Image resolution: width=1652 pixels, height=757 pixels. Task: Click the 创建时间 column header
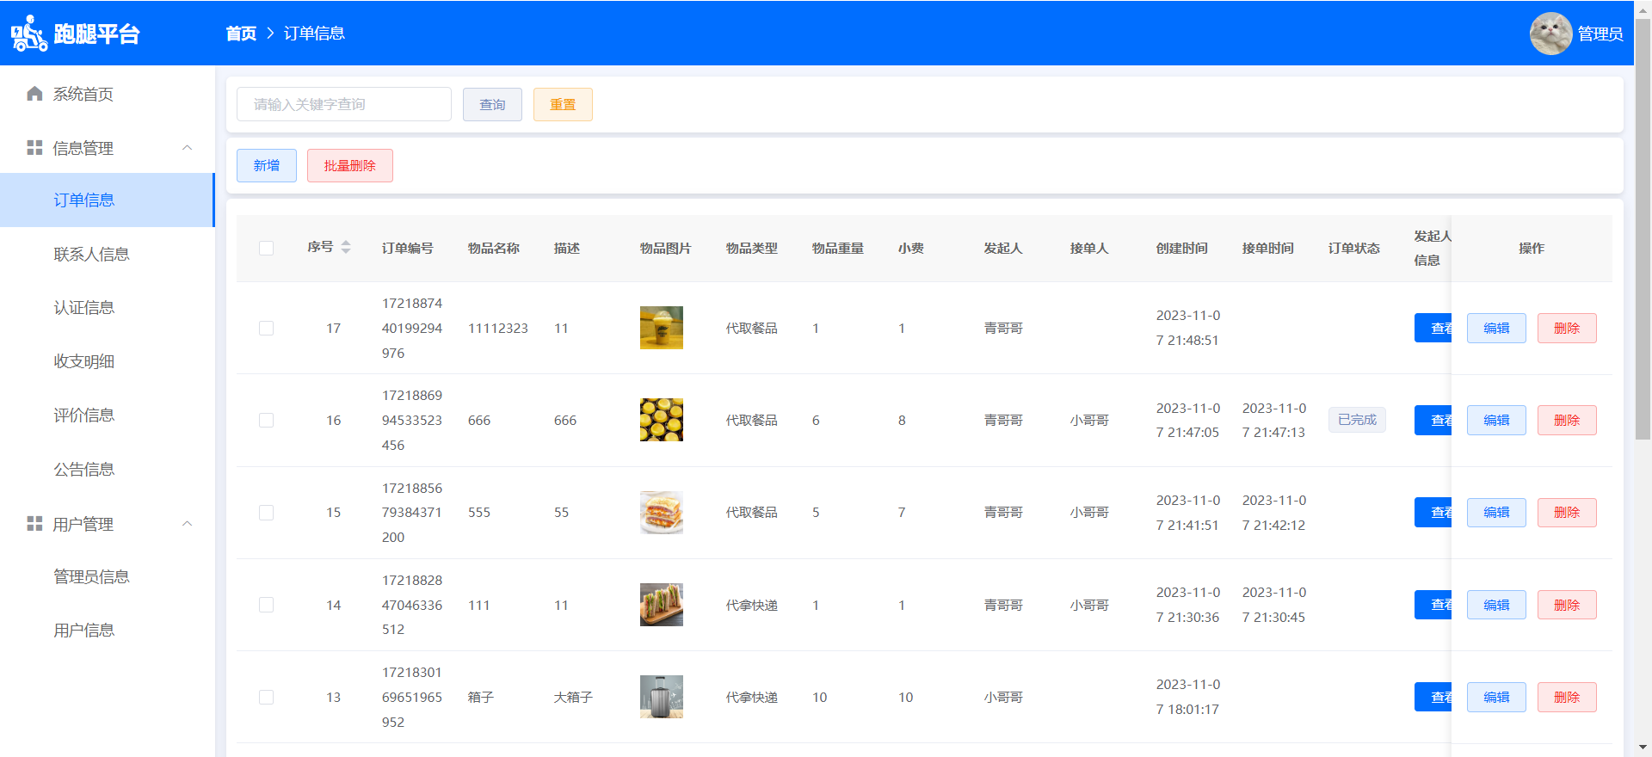pyautogui.click(x=1182, y=248)
